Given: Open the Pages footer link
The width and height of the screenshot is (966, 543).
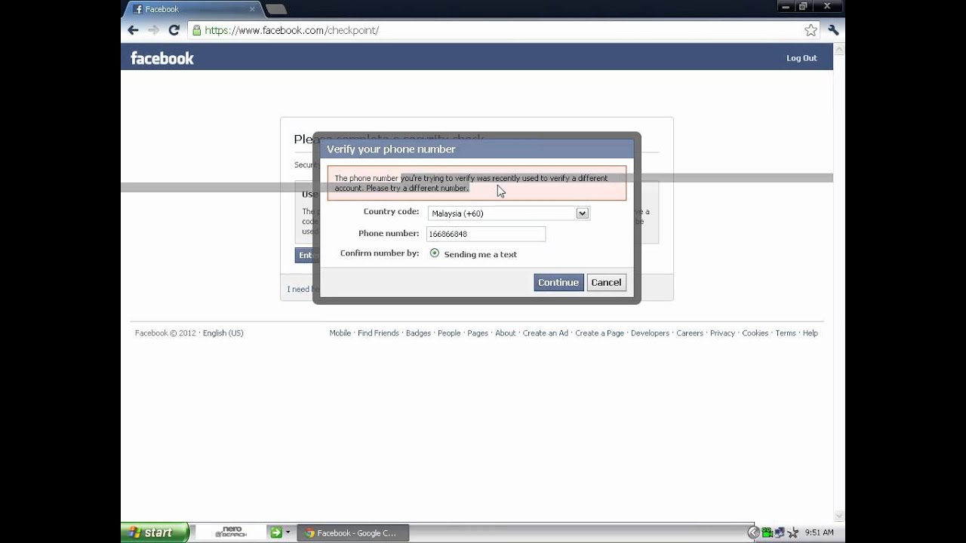Looking at the screenshot, I should click(x=478, y=333).
